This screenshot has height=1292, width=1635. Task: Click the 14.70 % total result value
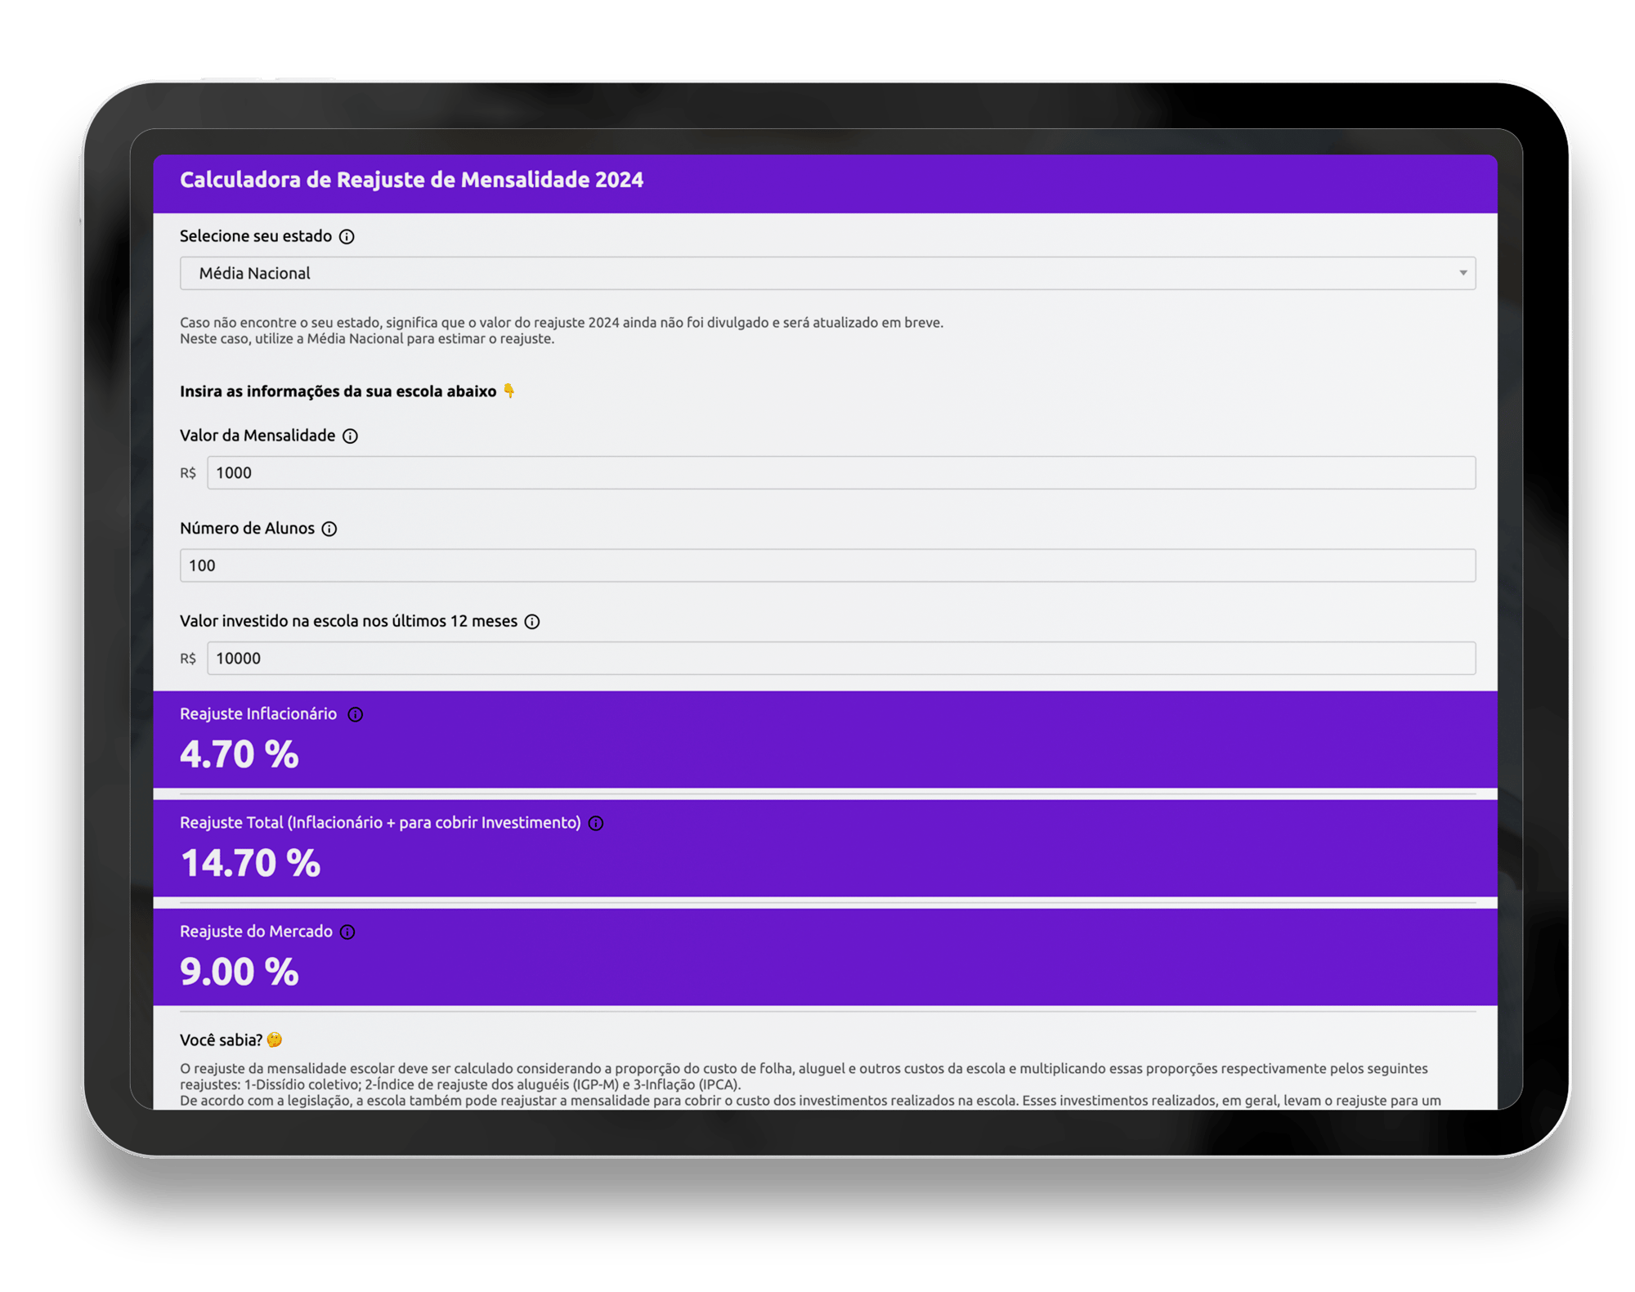(250, 863)
